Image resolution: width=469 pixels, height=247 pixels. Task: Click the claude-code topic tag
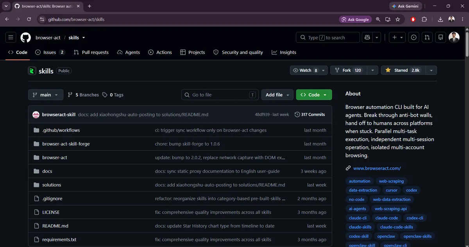point(387,218)
